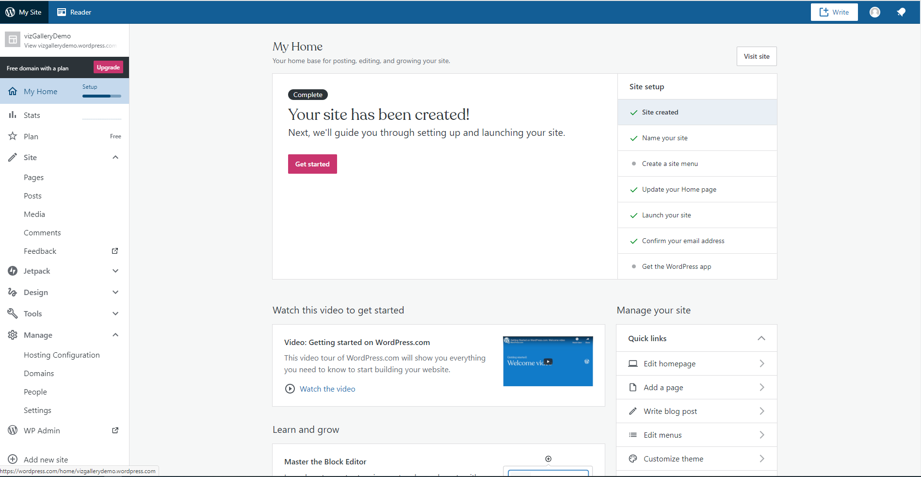Click the Visit site button
This screenshot has width=921, height=477.
pos(757,56)
